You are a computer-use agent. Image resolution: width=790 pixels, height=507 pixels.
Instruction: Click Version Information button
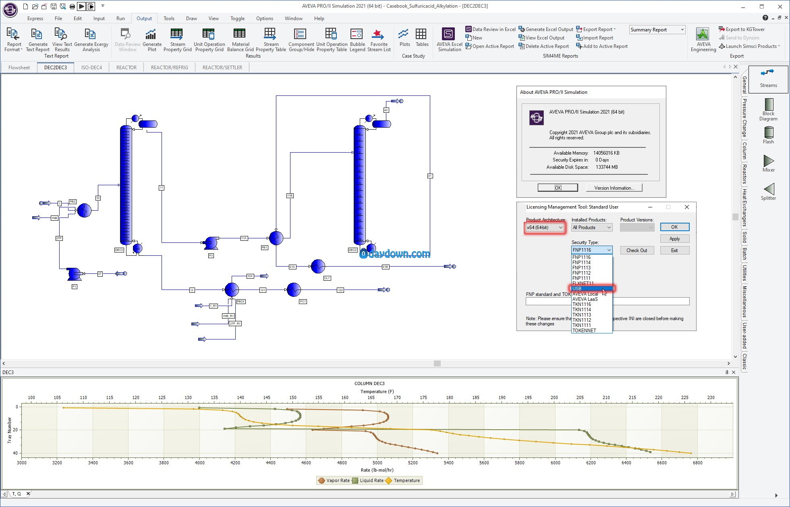tap(614, 188)
